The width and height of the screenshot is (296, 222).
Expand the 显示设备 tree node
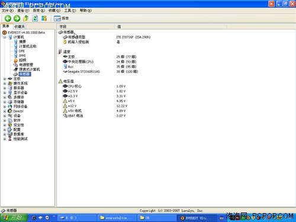coord(5,92)
